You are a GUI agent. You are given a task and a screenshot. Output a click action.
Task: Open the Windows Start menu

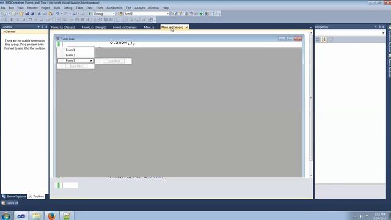coord(5,216)
